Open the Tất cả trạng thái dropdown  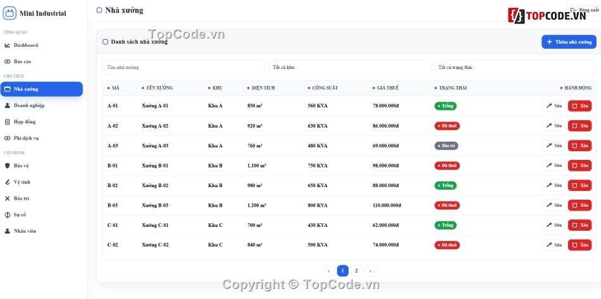click(x=515, y=68)
